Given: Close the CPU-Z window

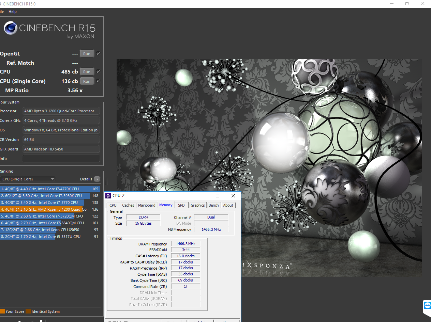Looking at the screenshot, I should (x=233, y=196).
